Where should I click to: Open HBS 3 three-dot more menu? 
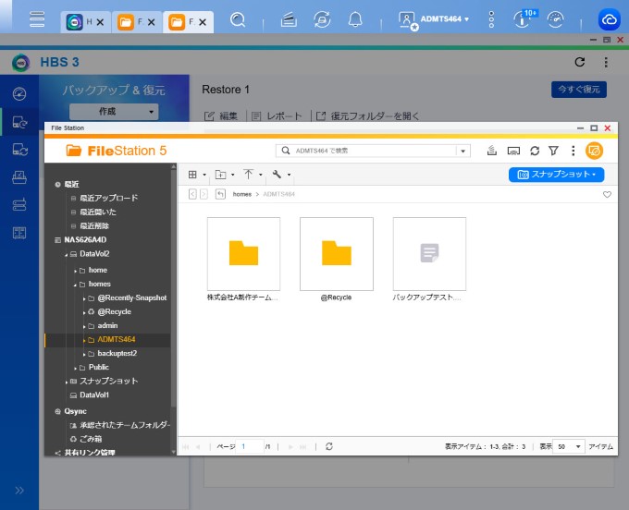(606, 62)
